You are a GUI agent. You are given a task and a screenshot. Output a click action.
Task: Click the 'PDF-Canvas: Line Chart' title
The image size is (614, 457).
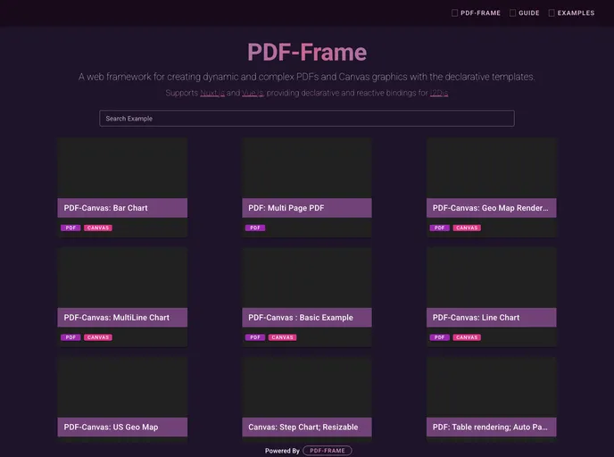click(x=476, y=318)
